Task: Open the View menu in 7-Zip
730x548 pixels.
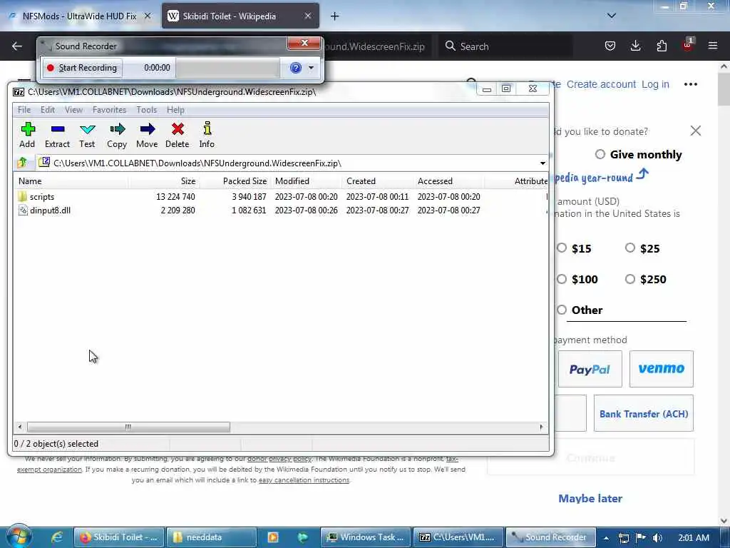Action: (73, 110)
